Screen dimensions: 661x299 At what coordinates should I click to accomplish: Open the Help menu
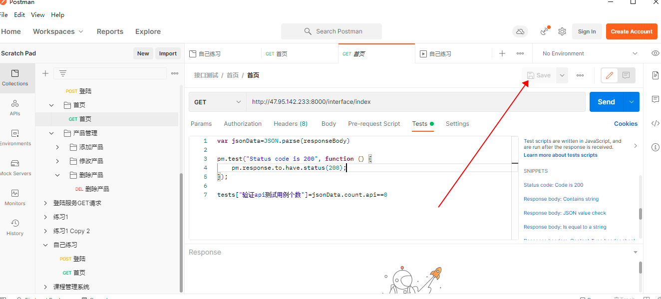(x=57, y=15)
